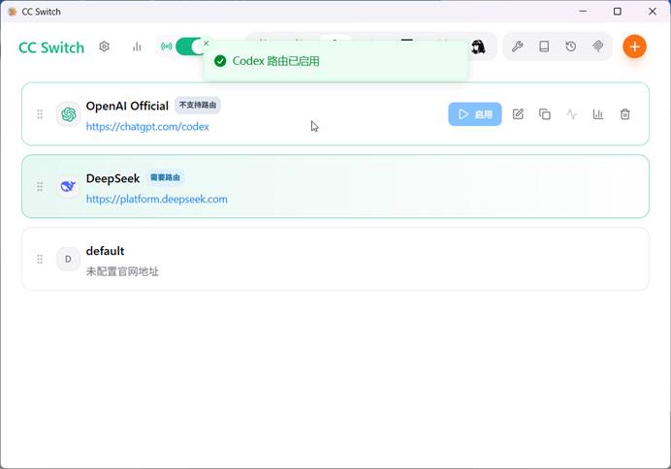The height and width of the screenshot is (469, 671).
Task: Select the black figure app tab icon
Action: (x=478, y=47)
